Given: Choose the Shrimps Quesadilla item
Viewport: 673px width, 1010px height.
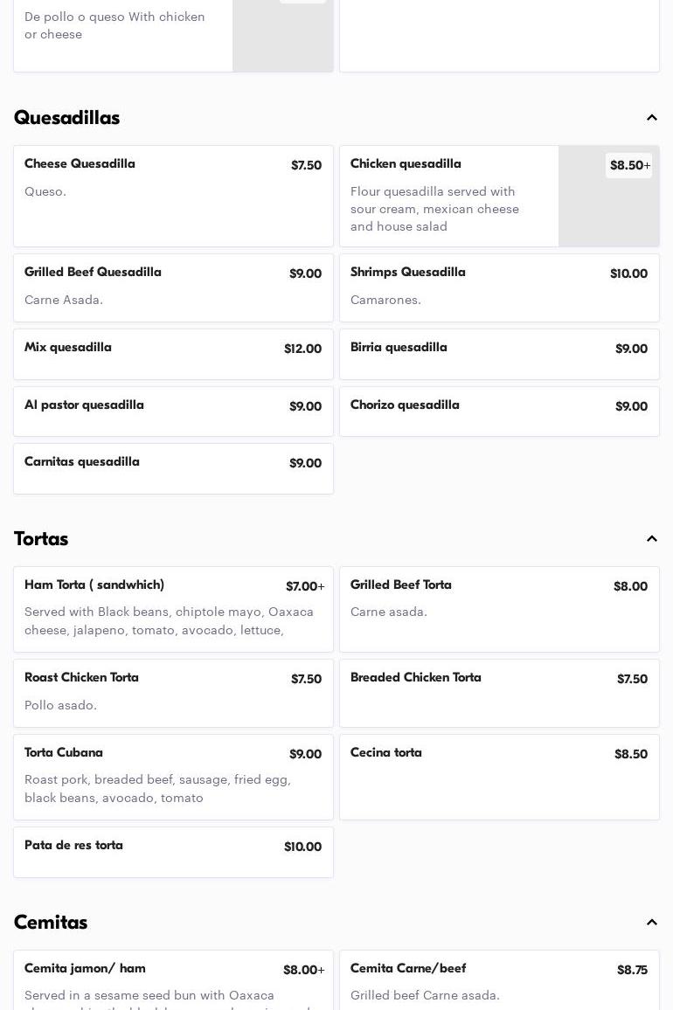Looking at the screenshot, I should click(x=499, y=287).
